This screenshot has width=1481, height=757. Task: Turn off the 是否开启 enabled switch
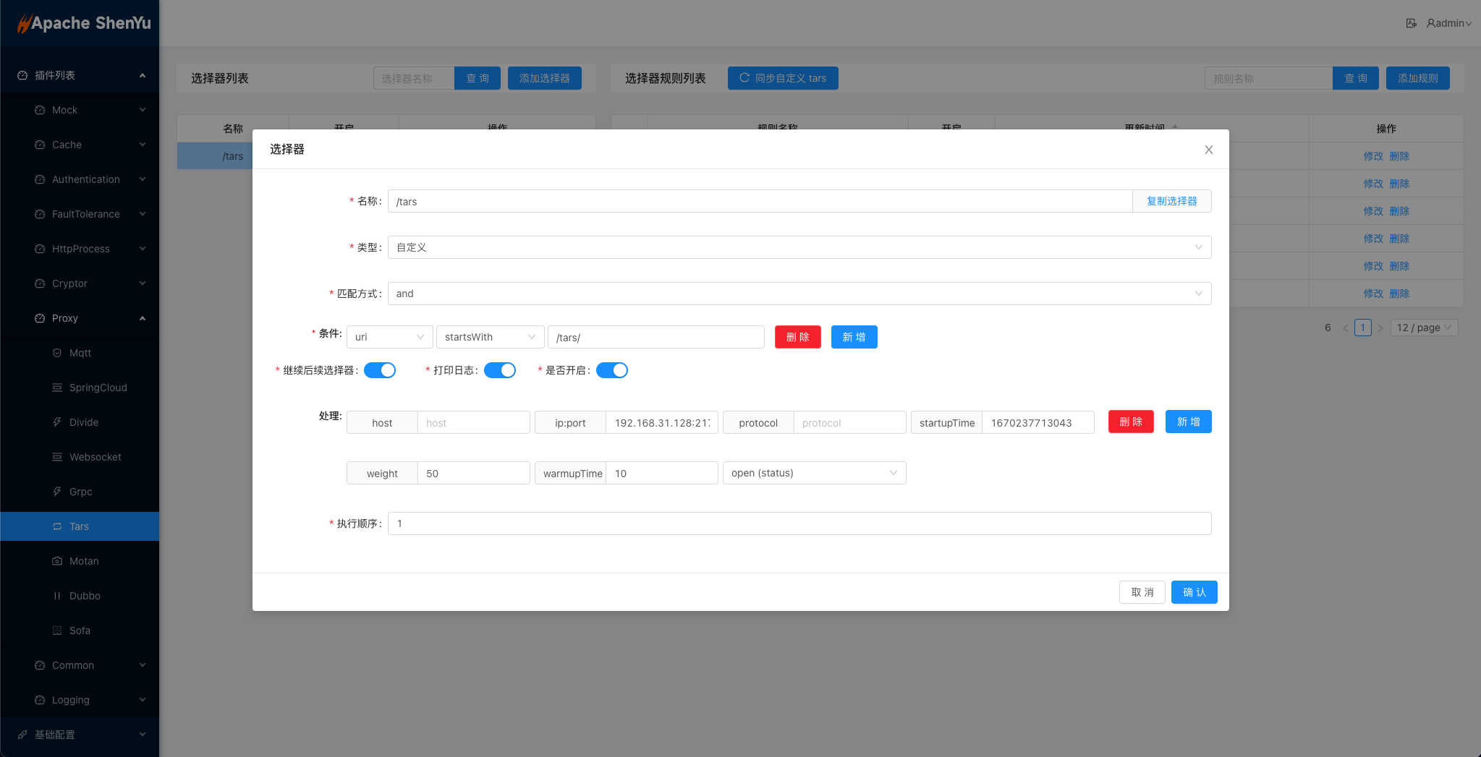click(x=612, y=370)
